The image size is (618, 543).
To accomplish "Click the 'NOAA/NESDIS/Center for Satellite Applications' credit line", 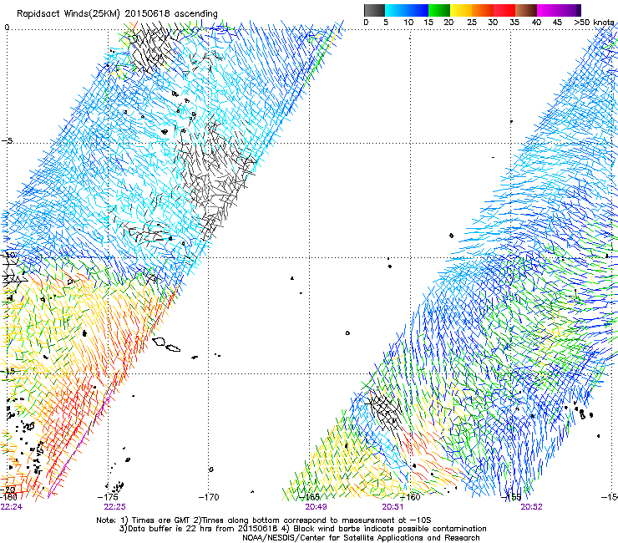I will pyautogui.click(x=361, y=538).
